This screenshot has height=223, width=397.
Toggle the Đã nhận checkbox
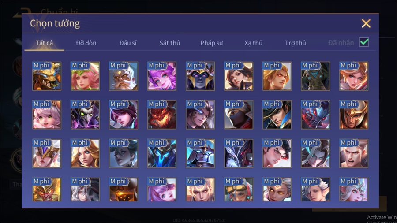tap(364, 42)
